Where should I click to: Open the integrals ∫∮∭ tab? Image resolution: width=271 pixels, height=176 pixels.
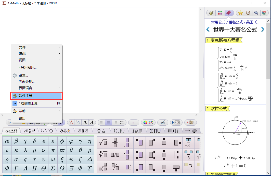(137, 131)
